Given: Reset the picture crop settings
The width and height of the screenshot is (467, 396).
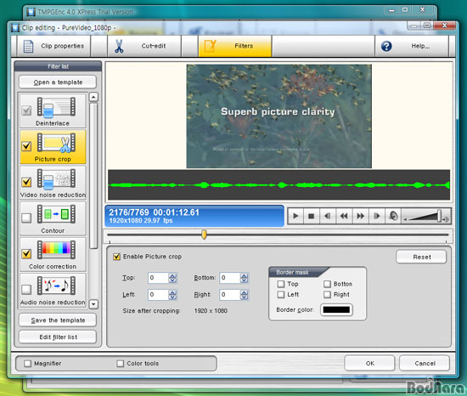Looking at the screenshot, I should (421, 257).
